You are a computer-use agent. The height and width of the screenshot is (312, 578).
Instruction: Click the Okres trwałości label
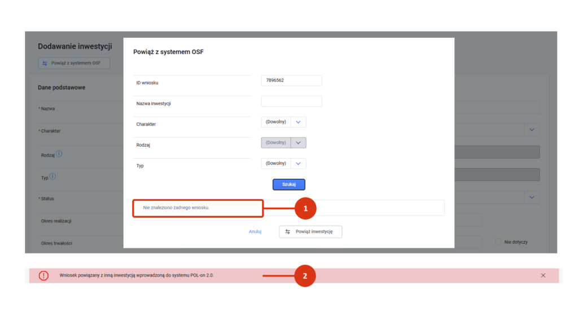pyautogui.click(x=56, y=244)
